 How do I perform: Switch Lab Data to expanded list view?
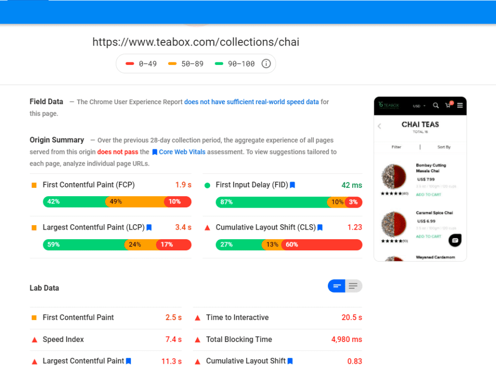pyautogui.click(x=354, y=286)
